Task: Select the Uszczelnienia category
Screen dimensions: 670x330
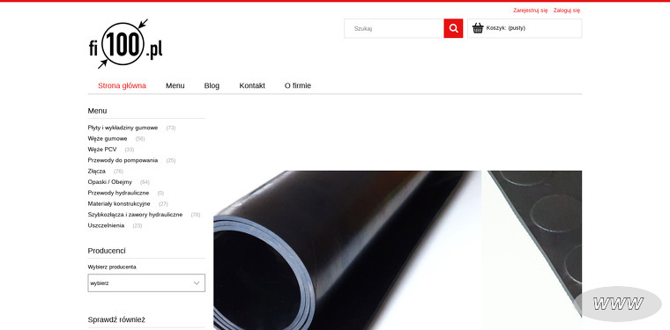Action: [106, 225]
